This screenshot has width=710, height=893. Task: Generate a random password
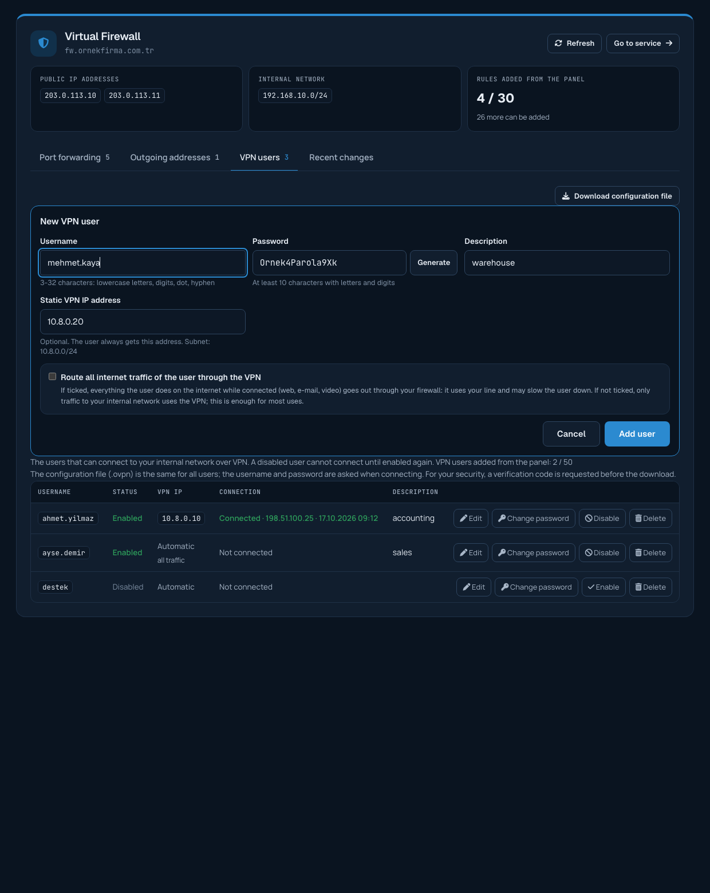coord(433,263)
